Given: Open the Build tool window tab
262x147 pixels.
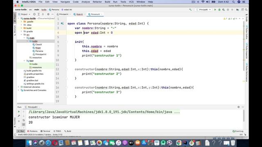Looking at the screenshot, I should point(68,131).
